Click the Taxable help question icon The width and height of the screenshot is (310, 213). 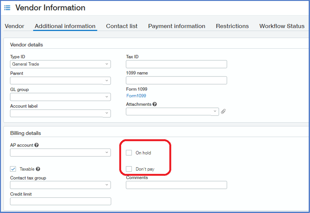(x=38, y=169)
